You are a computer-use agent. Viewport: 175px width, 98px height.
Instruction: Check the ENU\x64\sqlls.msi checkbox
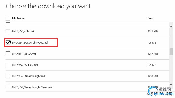(x=8, y=31)
